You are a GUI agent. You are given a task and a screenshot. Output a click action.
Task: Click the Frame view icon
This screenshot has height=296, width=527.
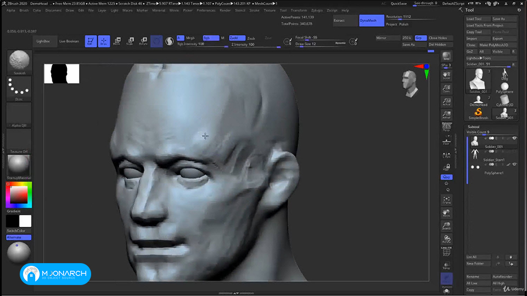tap(446, 200)
